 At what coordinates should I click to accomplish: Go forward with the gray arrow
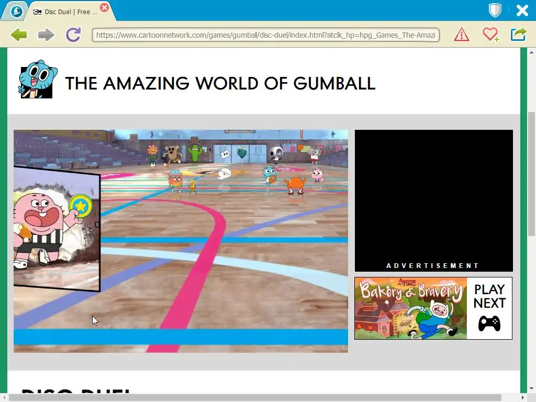46,35
